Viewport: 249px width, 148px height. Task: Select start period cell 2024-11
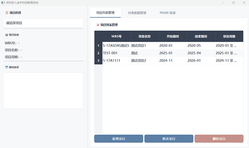click(x=173, y=60)
